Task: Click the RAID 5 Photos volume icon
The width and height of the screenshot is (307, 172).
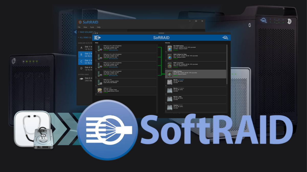Action: pyautogui.click(x=169, y=74)
